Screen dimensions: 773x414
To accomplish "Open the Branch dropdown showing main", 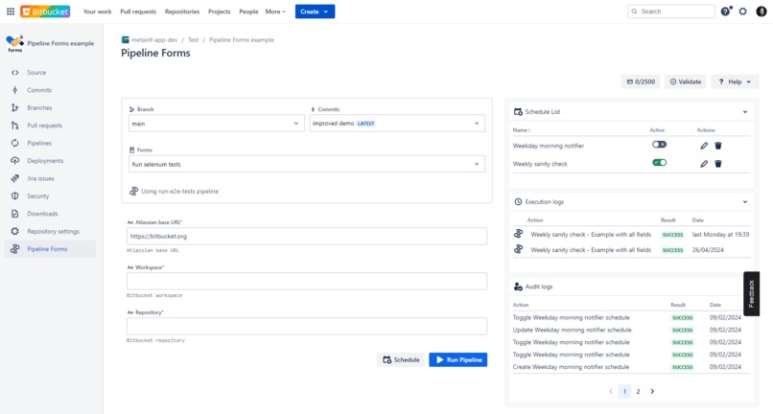I will coord(216,124).
